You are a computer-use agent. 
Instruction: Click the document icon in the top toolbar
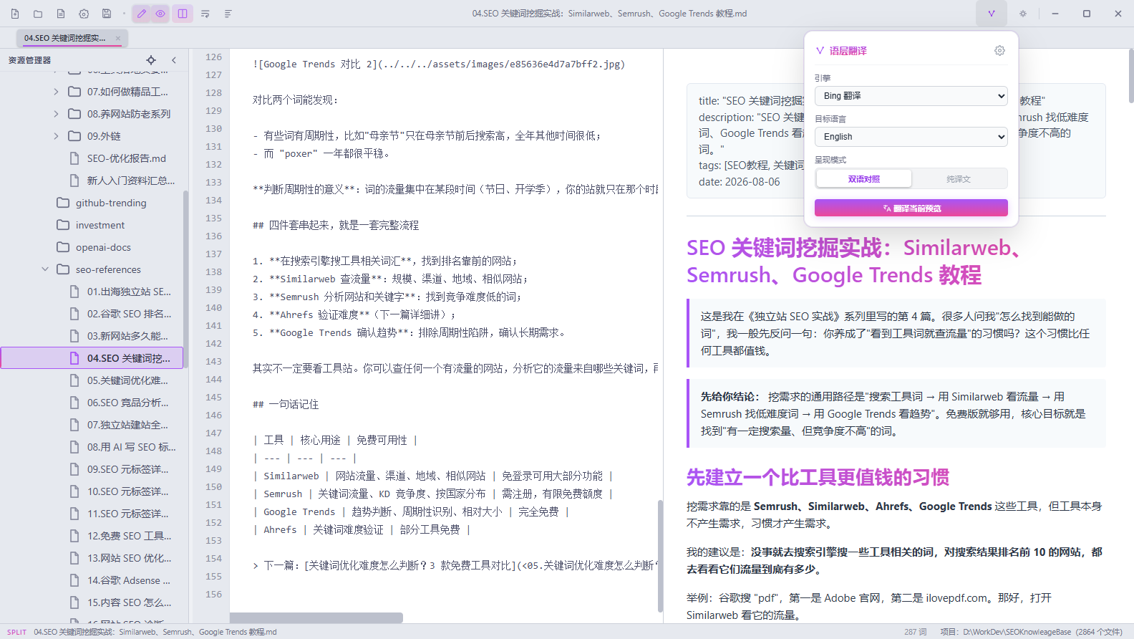(61, 14)
